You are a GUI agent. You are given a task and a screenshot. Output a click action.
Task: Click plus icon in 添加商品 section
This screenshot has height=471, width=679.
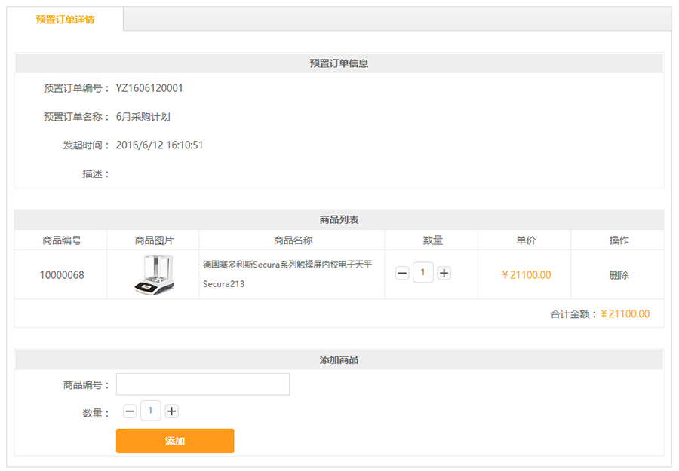171,411
